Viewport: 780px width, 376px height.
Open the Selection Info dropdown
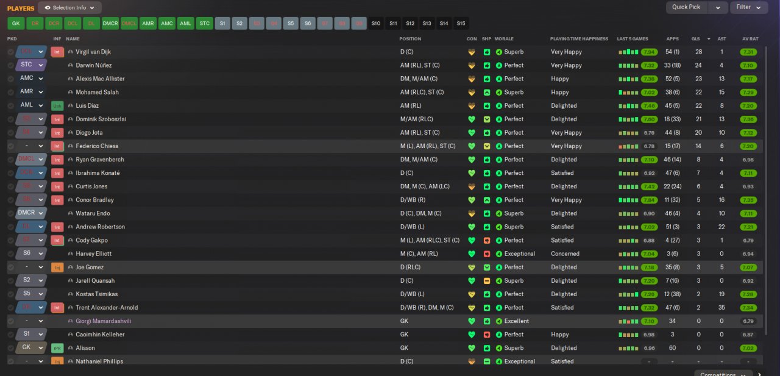pyautogui.click(x=70, y=8)
